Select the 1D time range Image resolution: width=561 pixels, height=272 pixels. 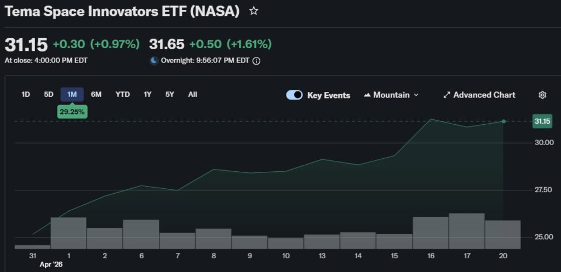click(x=26, y=94)
